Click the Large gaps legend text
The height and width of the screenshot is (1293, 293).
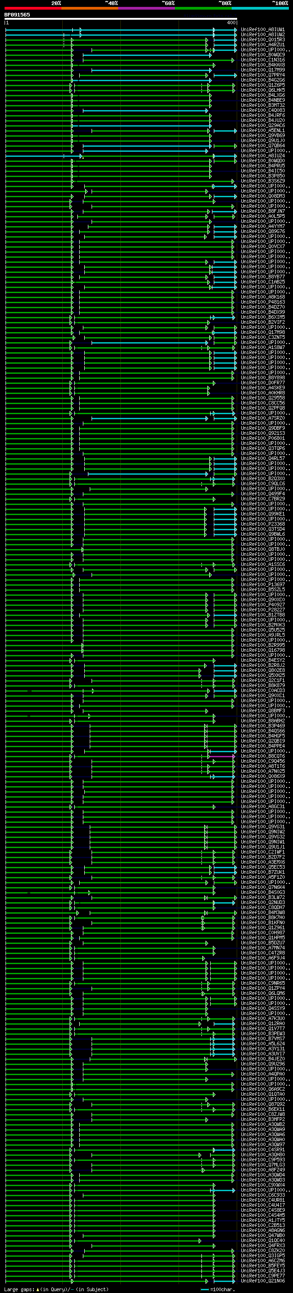(x=56, y=1289)
